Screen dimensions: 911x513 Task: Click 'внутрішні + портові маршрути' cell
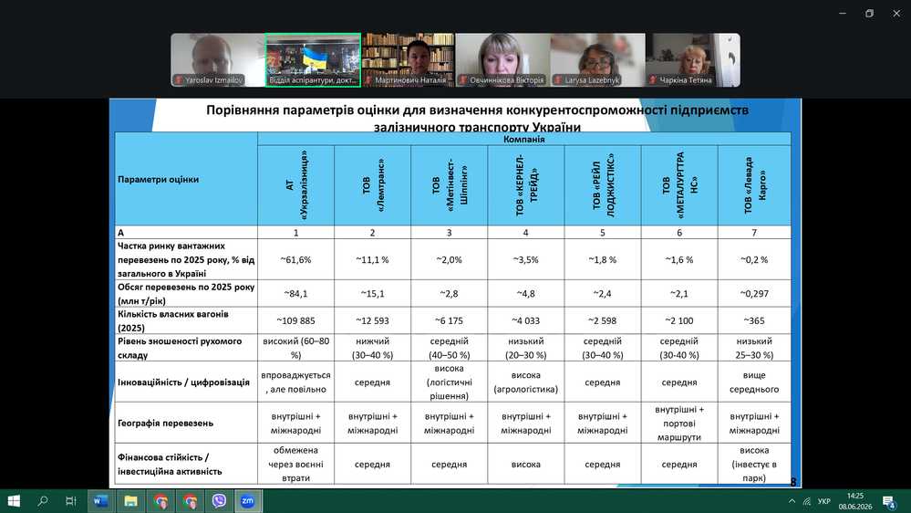(x=679, y=423)
